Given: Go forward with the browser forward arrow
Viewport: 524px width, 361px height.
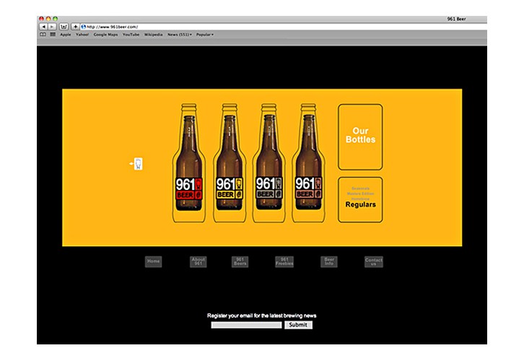Looking at the screenshot, I should point(52,27).
